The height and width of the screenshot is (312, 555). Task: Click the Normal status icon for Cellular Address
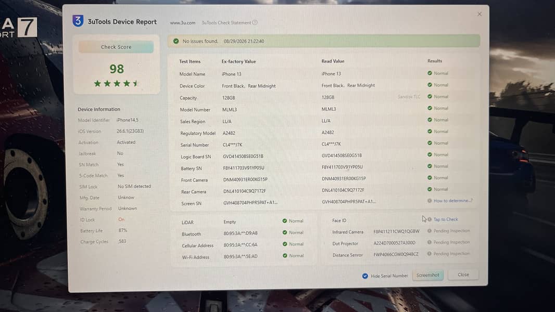(285, 244)
